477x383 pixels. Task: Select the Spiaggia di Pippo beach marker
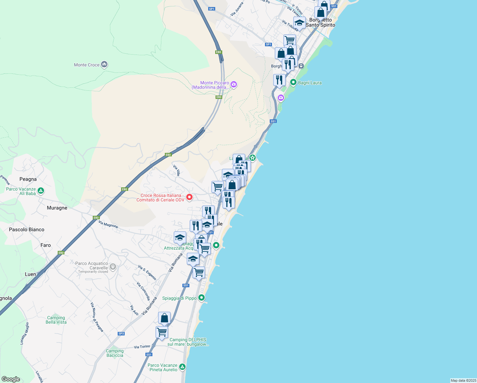201,298
